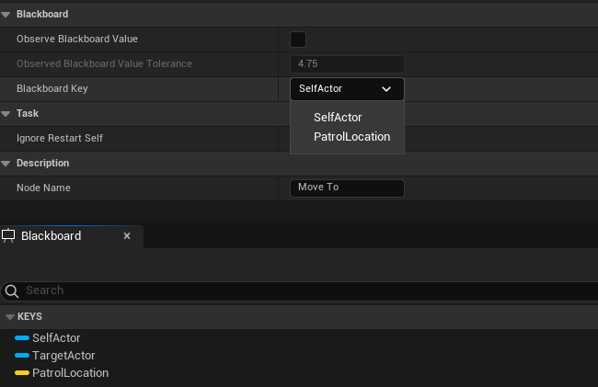This screenshot has width=598, height=387.
Task: Enable Observe Blackboard Value checkbox
Action: [x=298, y=40]
